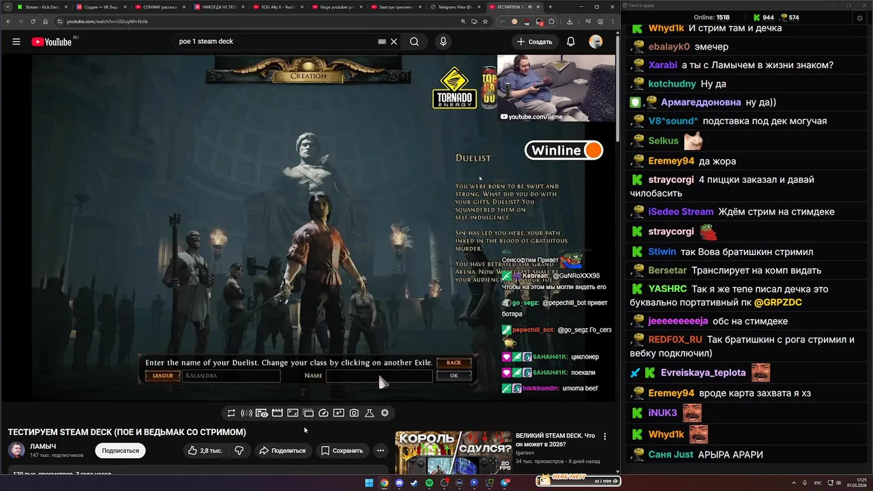Open the YouTube hamburger guide menu
873x491 pixels.
pyautogui.click(x=16, y=42)
